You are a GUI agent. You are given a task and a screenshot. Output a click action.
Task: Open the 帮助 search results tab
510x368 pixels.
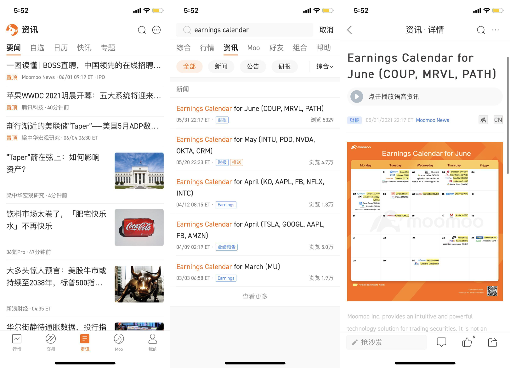pos(324,48)
